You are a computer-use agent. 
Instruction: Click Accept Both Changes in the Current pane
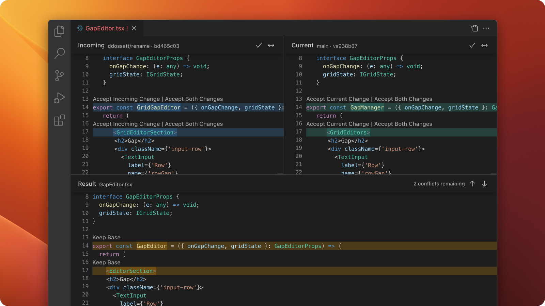(x=403, y=99)
